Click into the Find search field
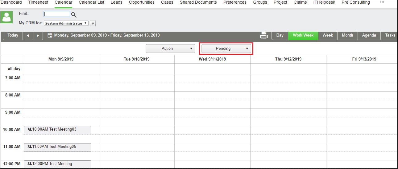The image size is (398, 169). pyautogui.click(x=57, y=14)
